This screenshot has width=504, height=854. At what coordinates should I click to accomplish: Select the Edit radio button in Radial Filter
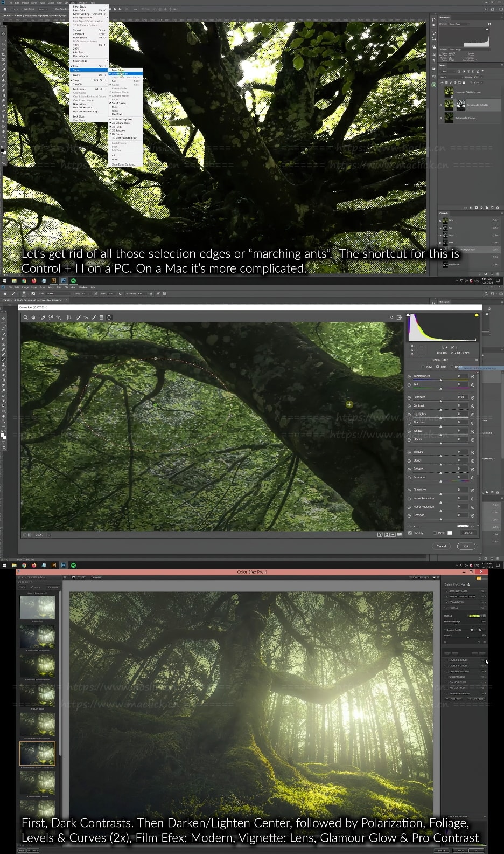pyautogui.click(x=437, y=367)
